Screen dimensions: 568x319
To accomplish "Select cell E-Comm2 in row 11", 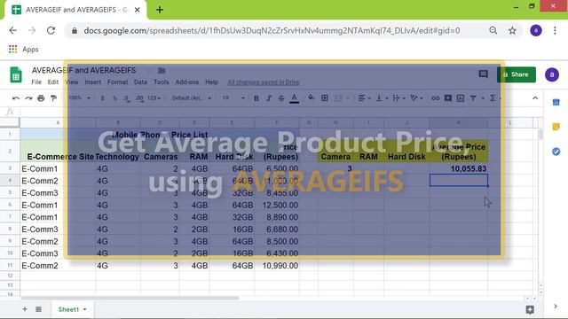I will tap(58, 266).
